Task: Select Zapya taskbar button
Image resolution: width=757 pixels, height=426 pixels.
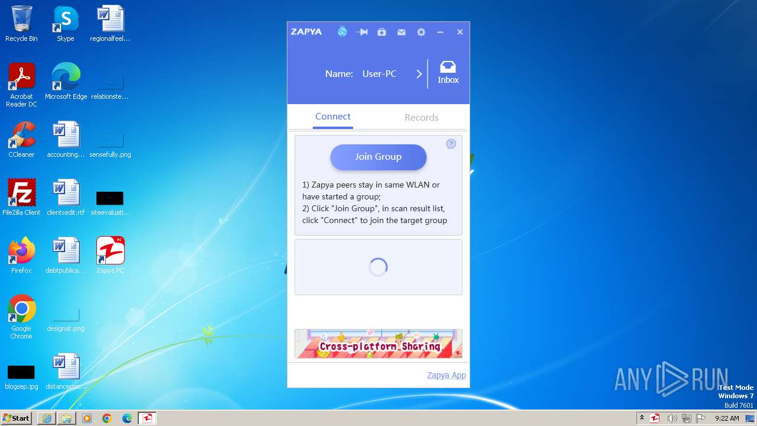Action: point(147,418)
